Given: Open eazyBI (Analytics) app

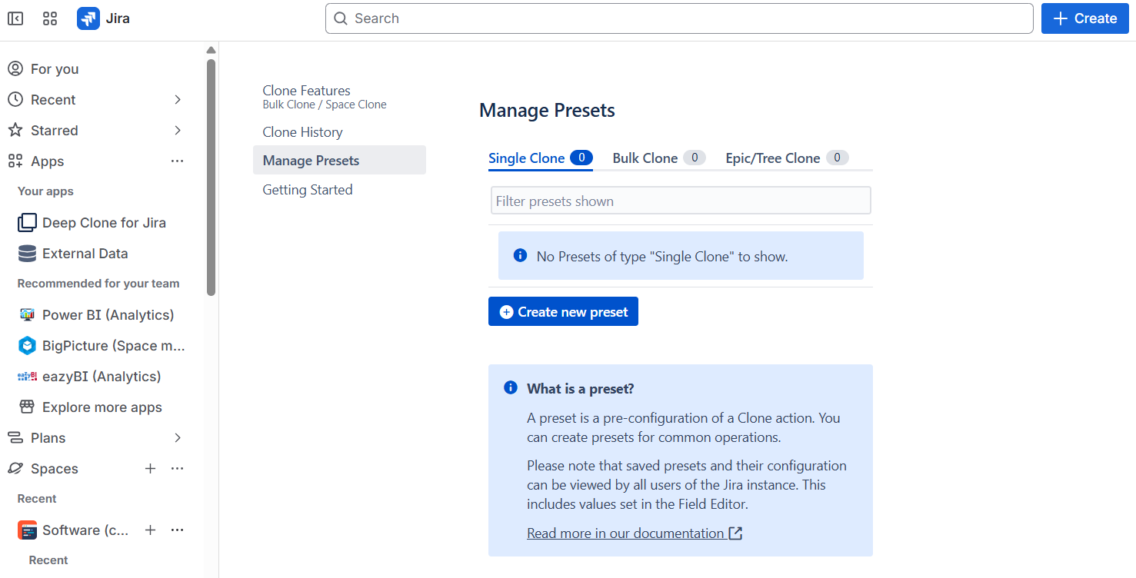Looking at the screenshot, I should tap(102, 377).
